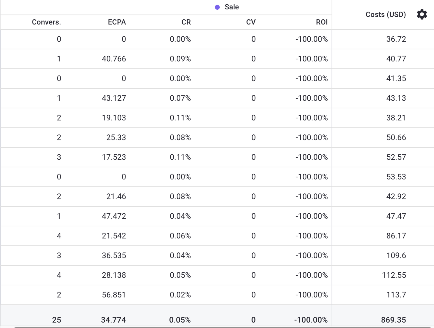434x328 pixels.
Task: Click average ECPA total 34.774
Action: [114, 320]
